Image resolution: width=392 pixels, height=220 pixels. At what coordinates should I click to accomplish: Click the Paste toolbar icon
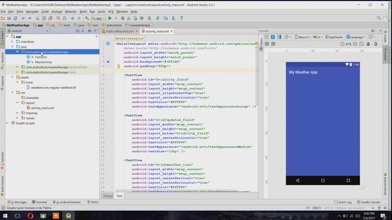(x=50, y=18)
